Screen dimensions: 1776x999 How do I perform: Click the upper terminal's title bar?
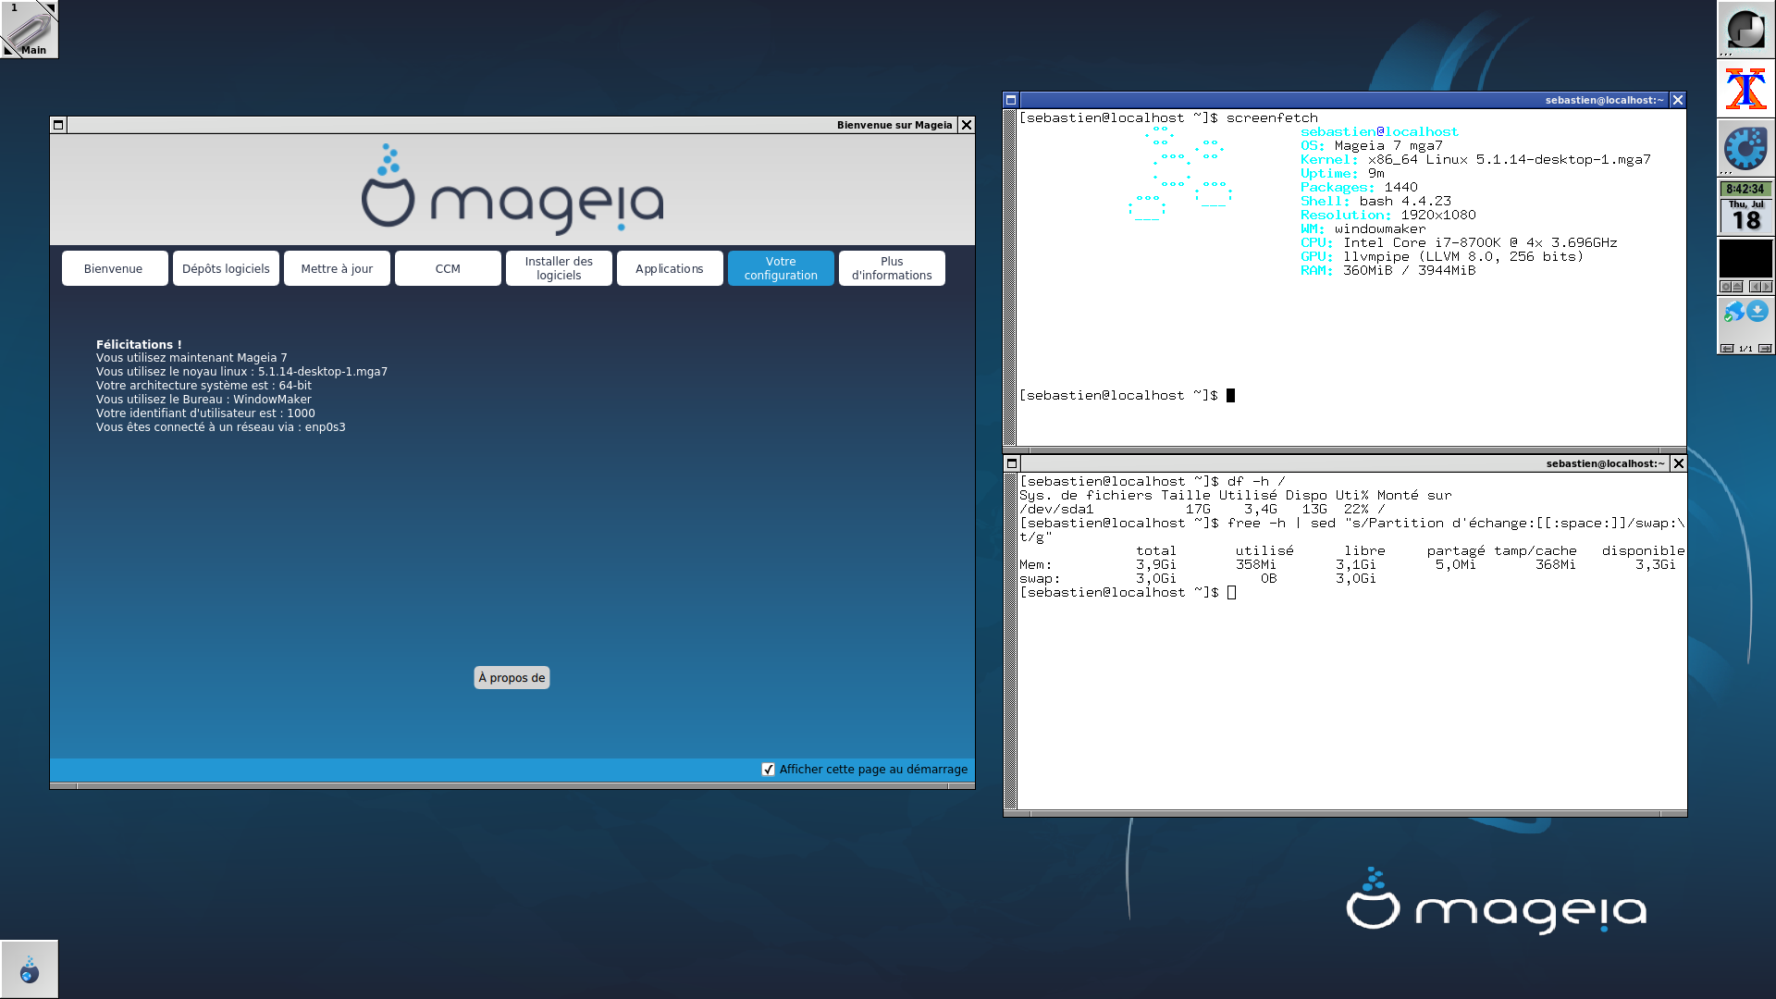[1344, 100]
